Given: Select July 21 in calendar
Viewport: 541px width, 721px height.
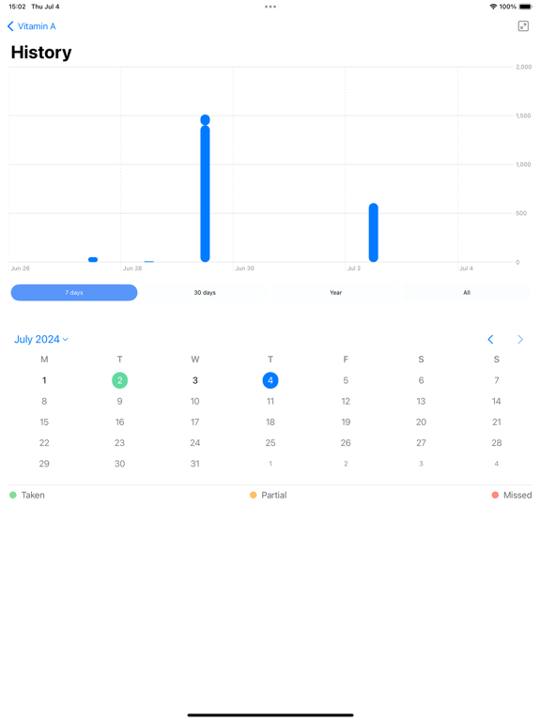Looking at the screenshot, I should point(496,422).
